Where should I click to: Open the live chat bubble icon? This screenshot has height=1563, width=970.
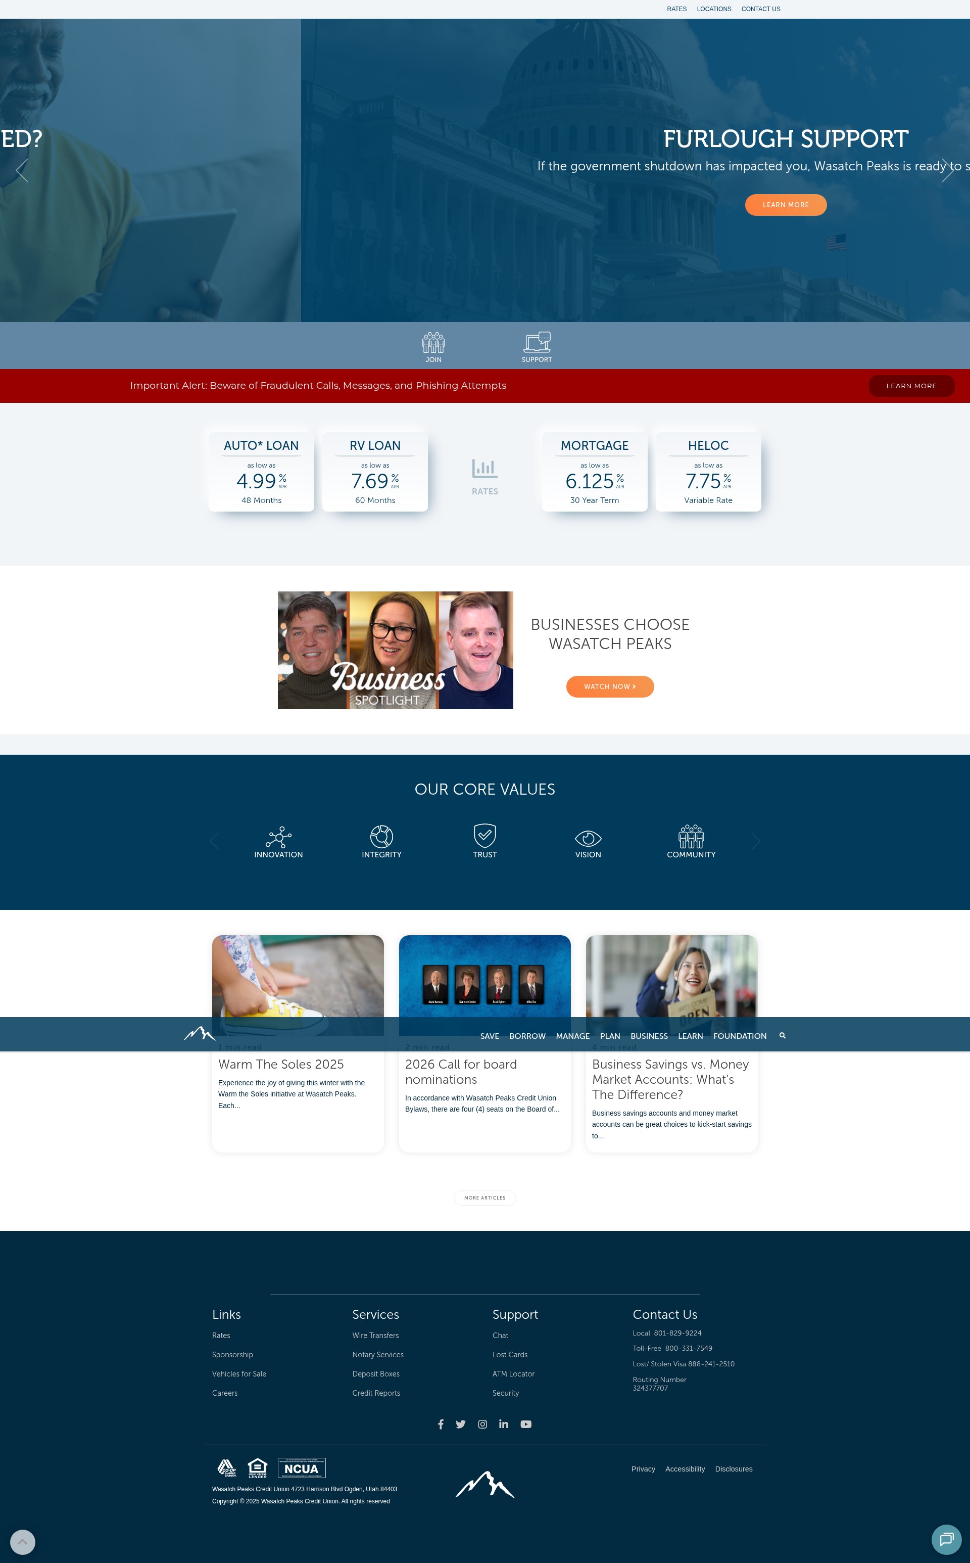pyautogui.click(x=946, y=1539)
